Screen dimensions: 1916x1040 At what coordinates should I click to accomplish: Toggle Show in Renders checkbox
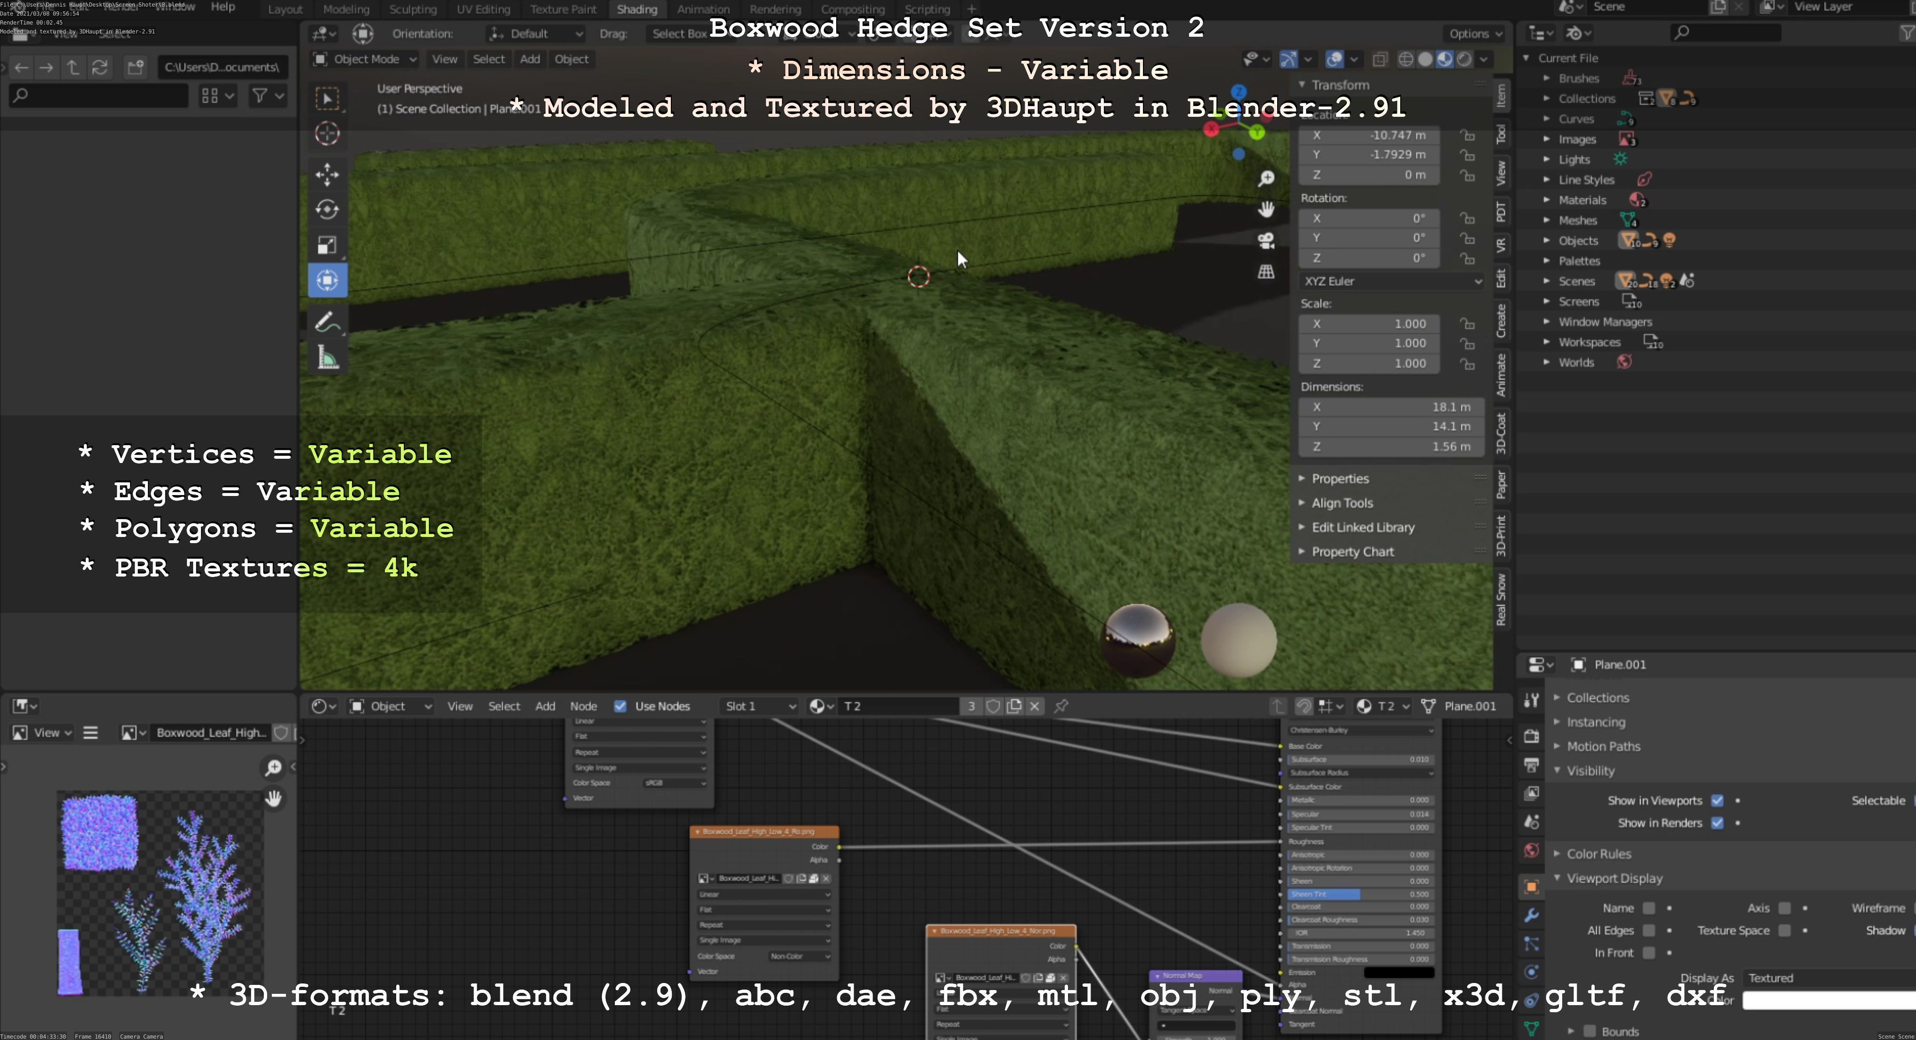coord(1717,823)
